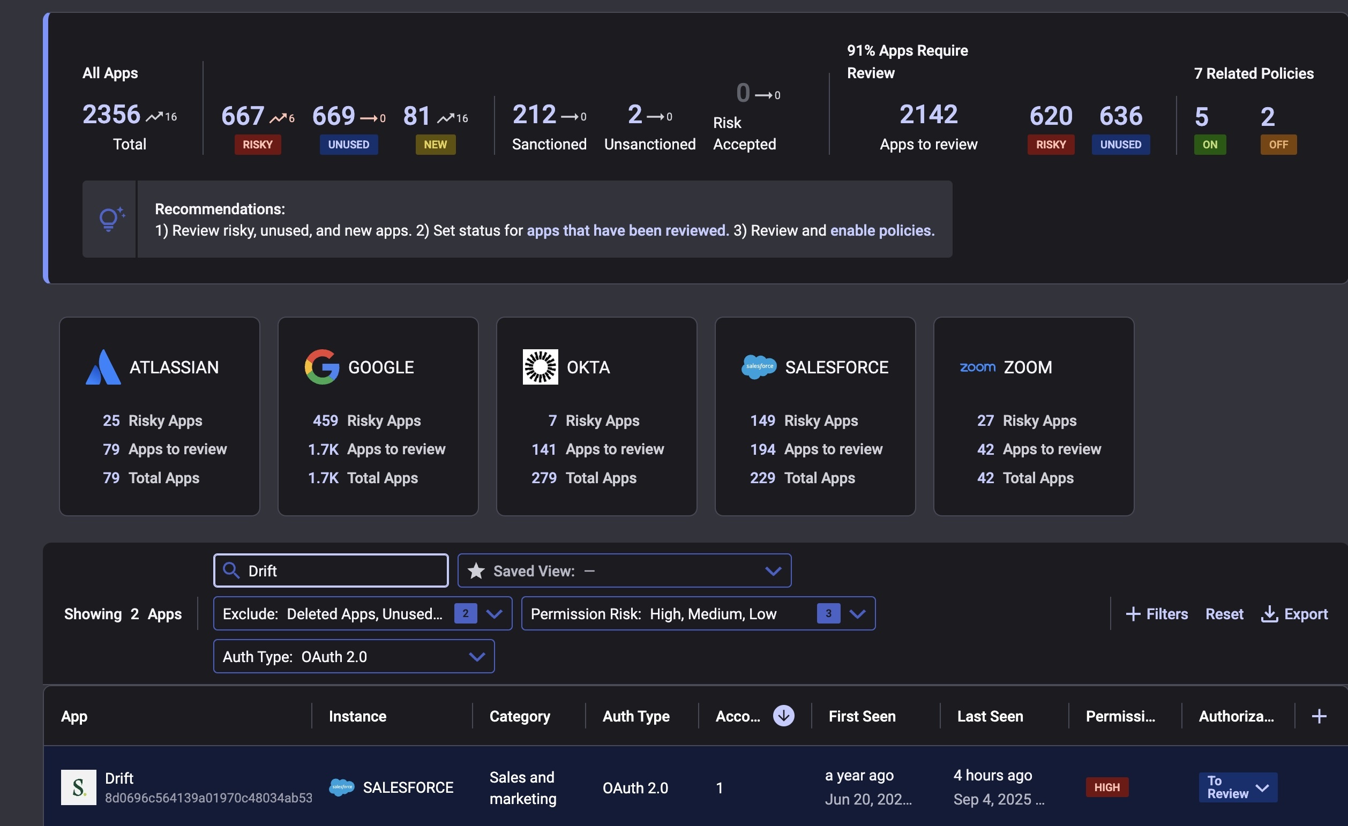Click the Sales and marketing category cell

tap(522, 788)
